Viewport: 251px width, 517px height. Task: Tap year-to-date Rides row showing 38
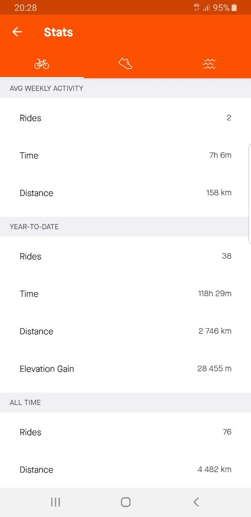point(125,256)
